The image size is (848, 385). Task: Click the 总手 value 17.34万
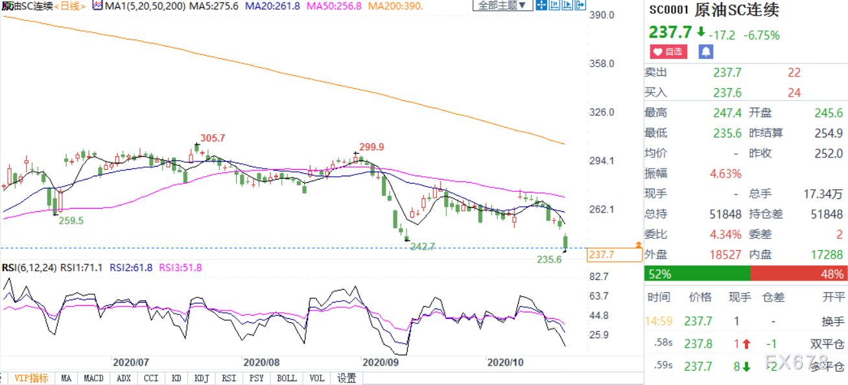pos(824,194)
